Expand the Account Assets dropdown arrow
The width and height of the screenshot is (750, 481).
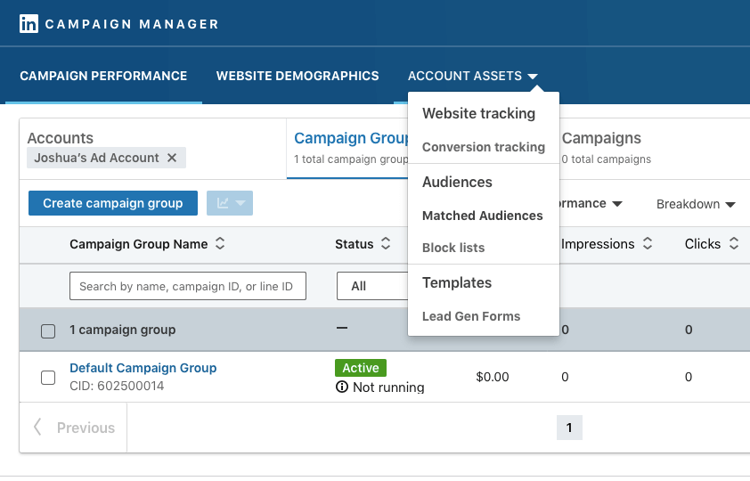(533, 77)
